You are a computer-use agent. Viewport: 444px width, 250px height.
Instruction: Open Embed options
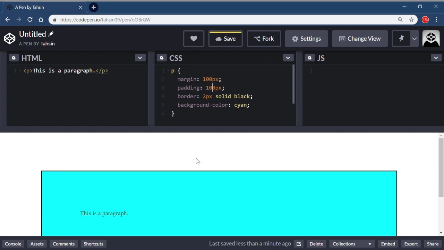click(388, 244)
